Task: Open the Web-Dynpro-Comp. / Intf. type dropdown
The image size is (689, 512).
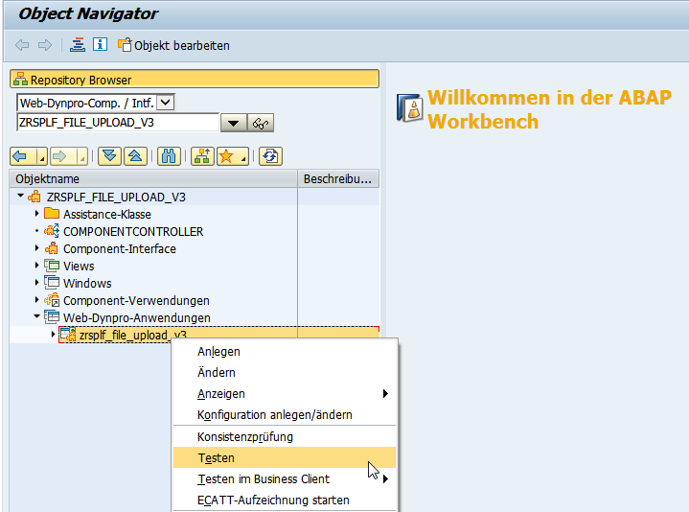Action: 166,103
